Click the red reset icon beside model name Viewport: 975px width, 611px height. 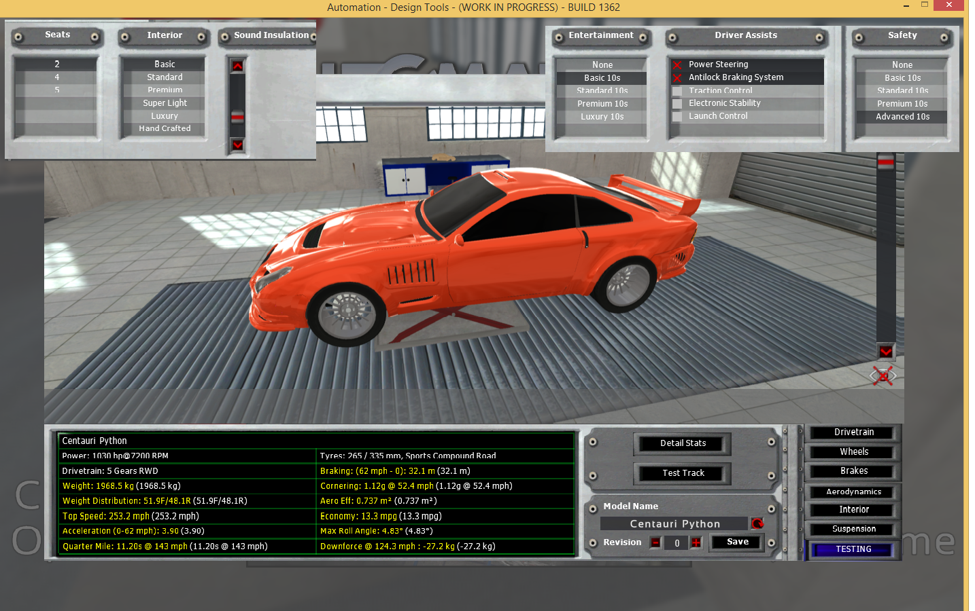click(x=757, y=523)
